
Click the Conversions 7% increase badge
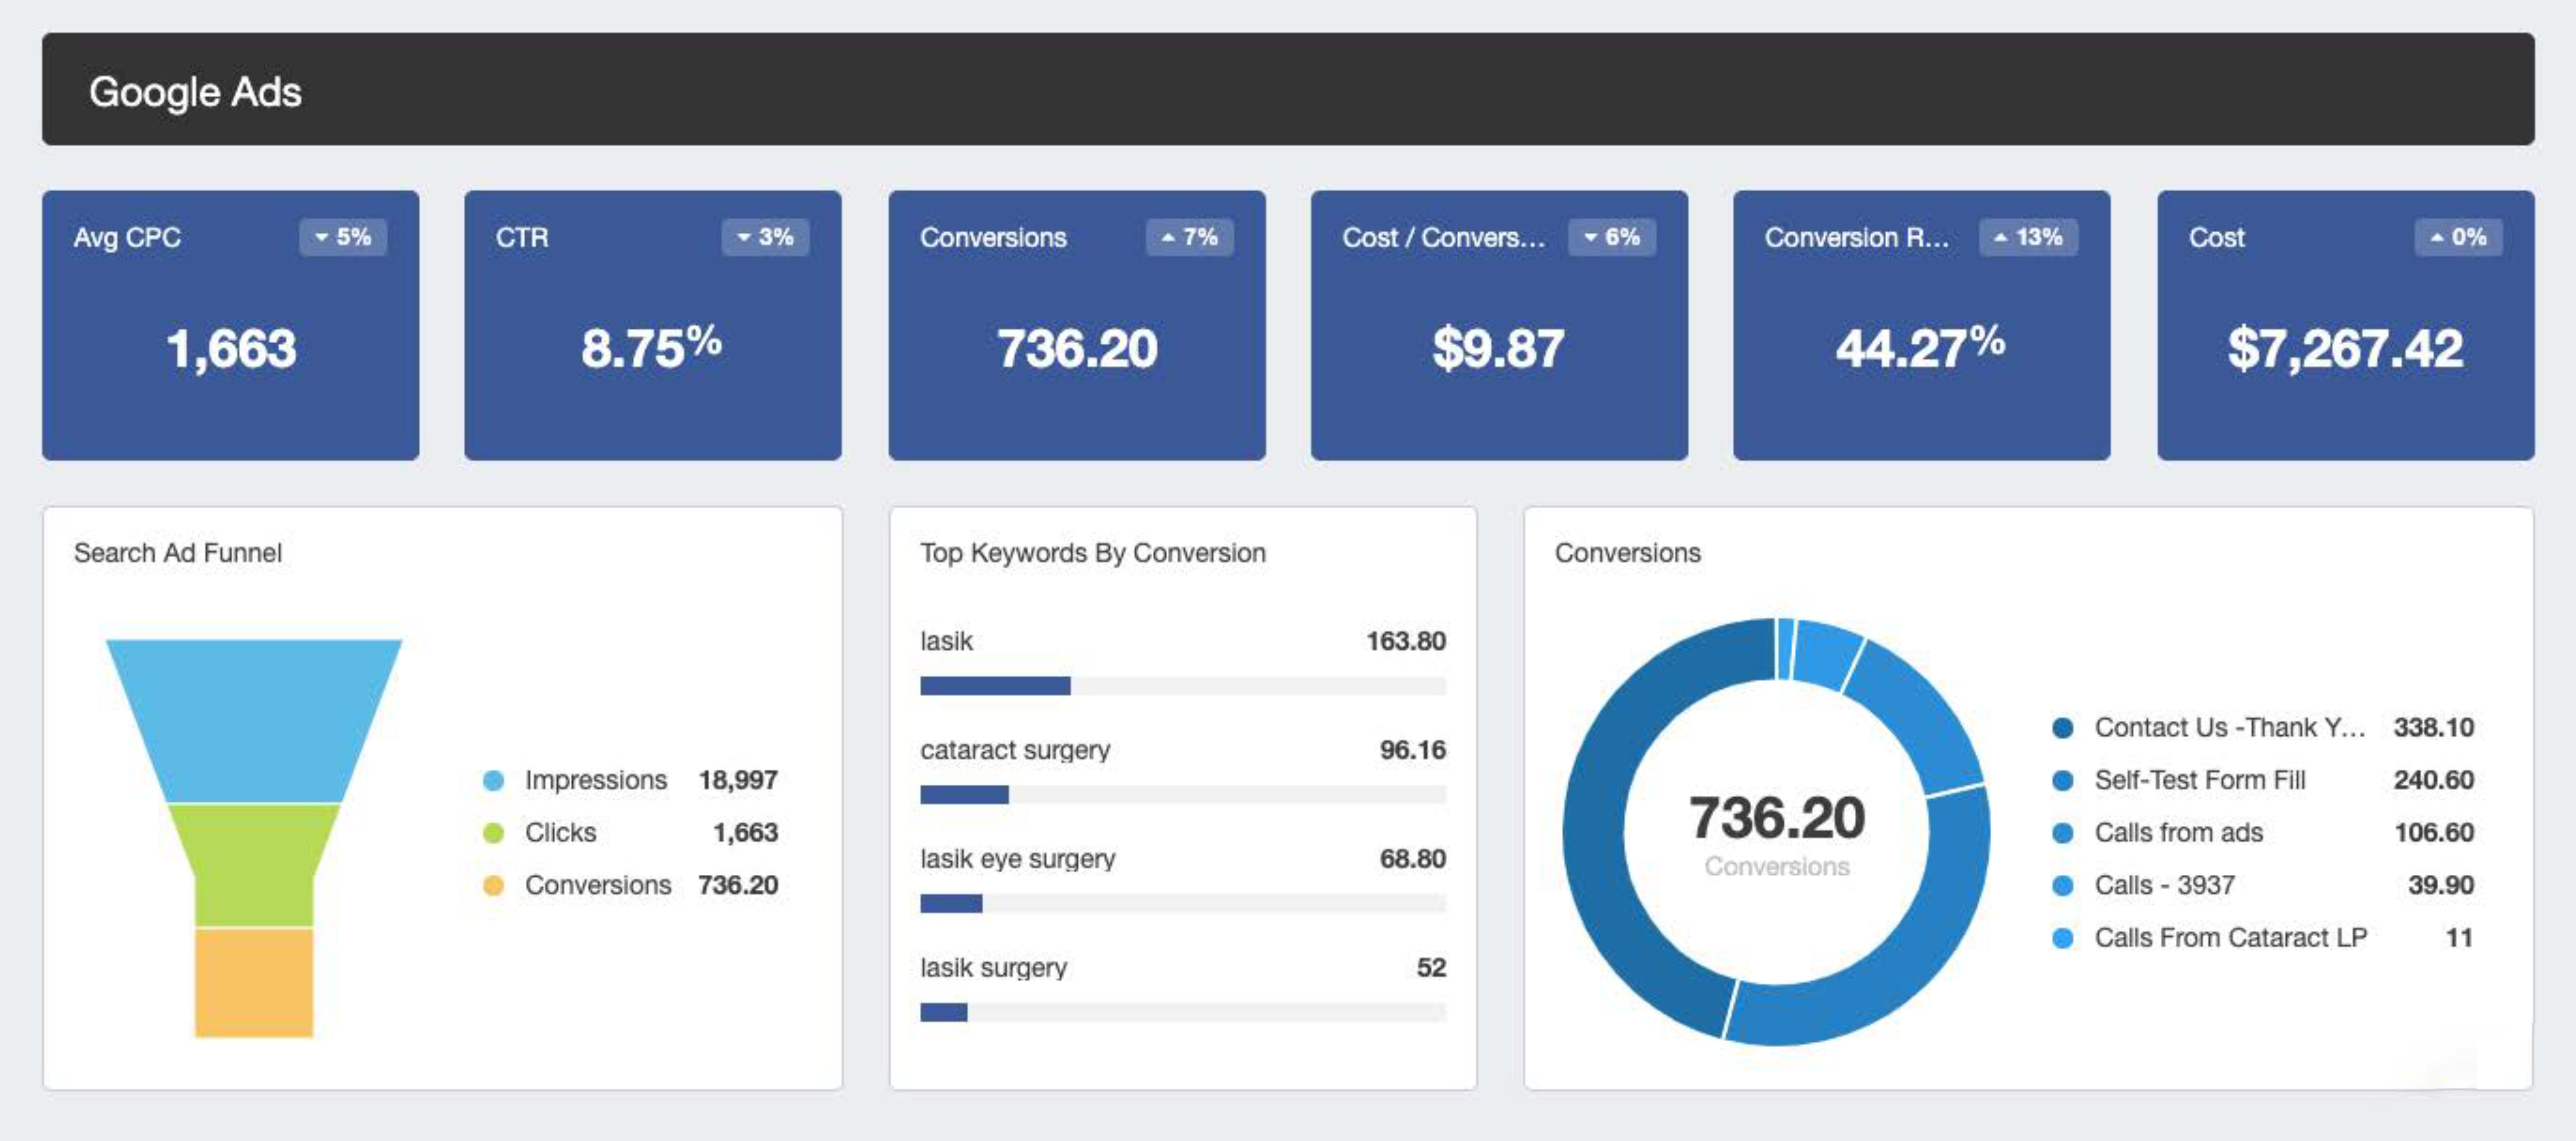coord(1189,237)
